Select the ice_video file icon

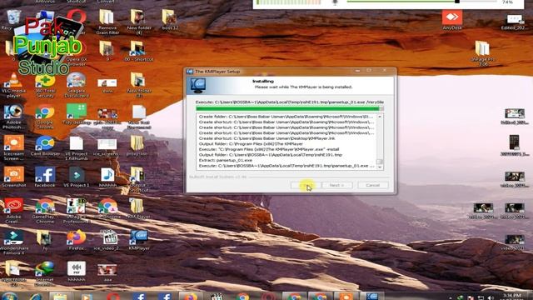pyautogui.click(x=107, y=240)
